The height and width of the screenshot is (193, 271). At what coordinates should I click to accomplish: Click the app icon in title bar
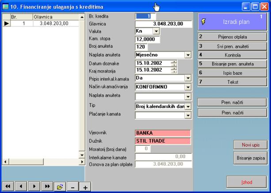5,7
